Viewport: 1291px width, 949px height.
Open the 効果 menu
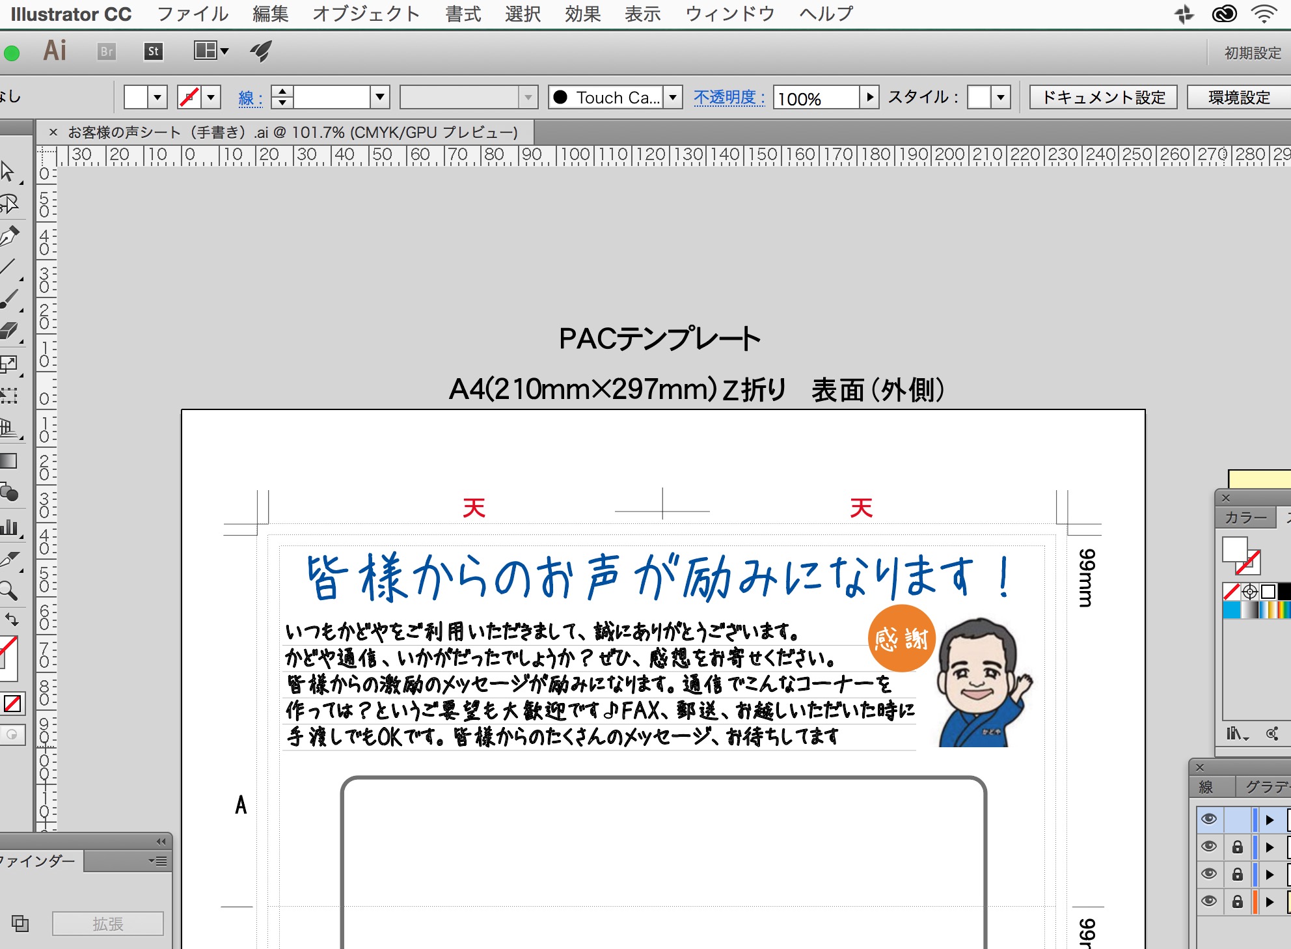[583, 14]
